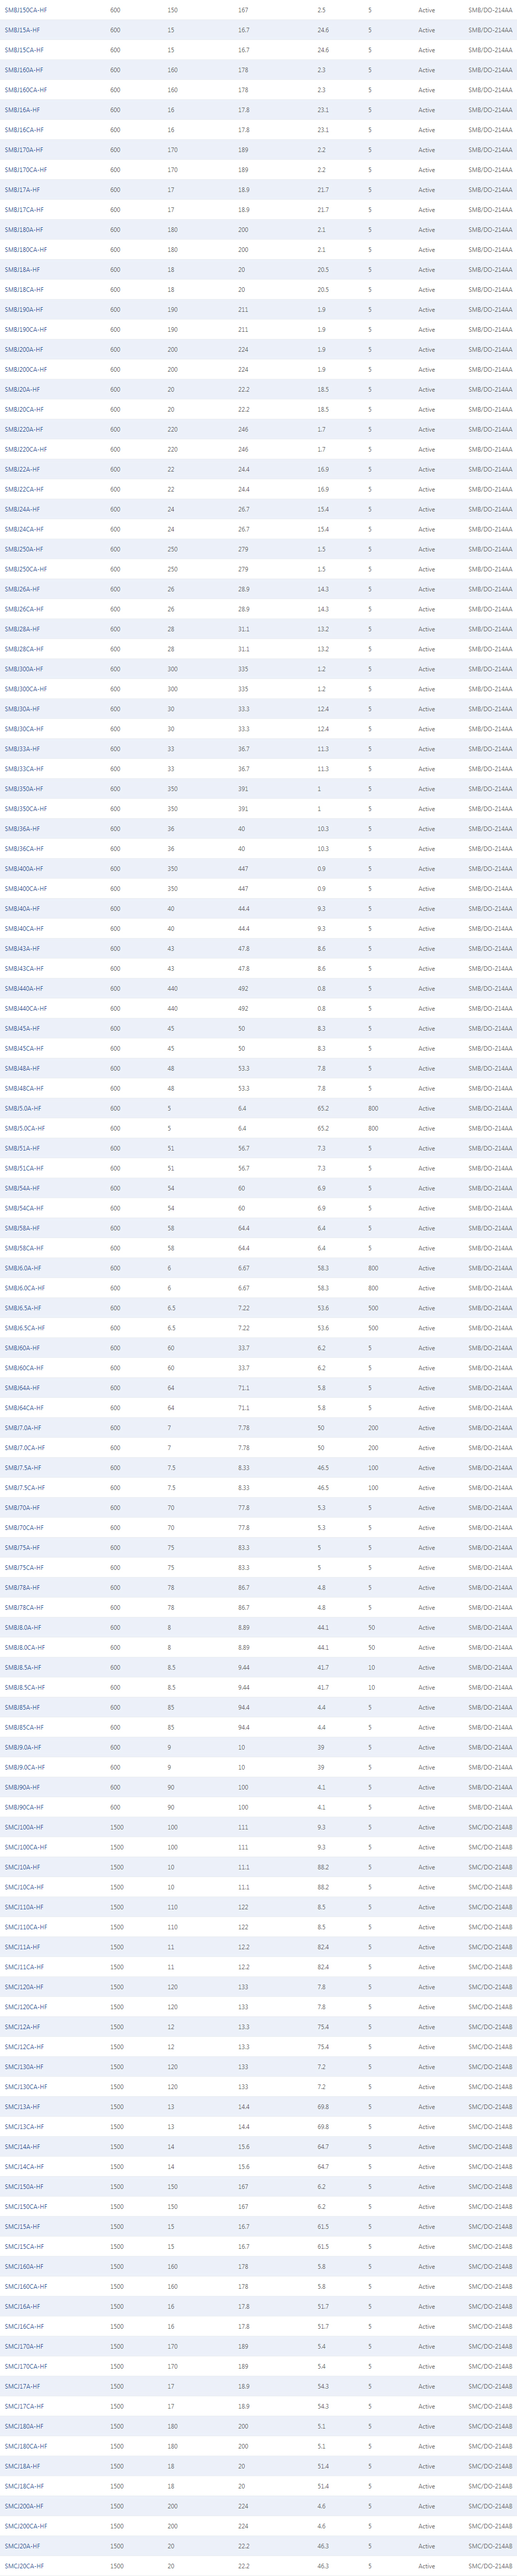The width and height of the screenshot is (517, 2576).
Task: Open the SMCJ120A-HF part link
Action: pos(24,1987)
